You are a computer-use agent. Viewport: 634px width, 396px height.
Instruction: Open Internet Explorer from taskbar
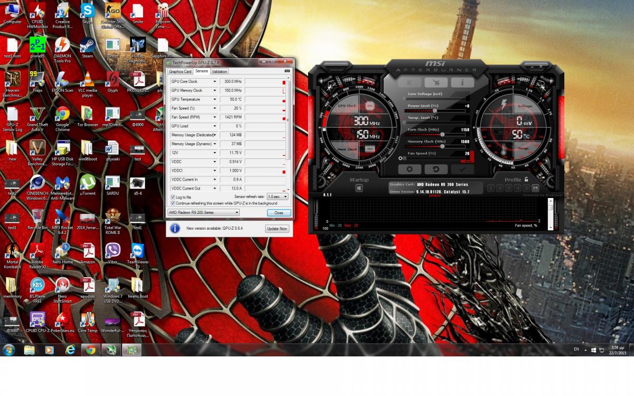pyautogui.click(x=70, y=350)
